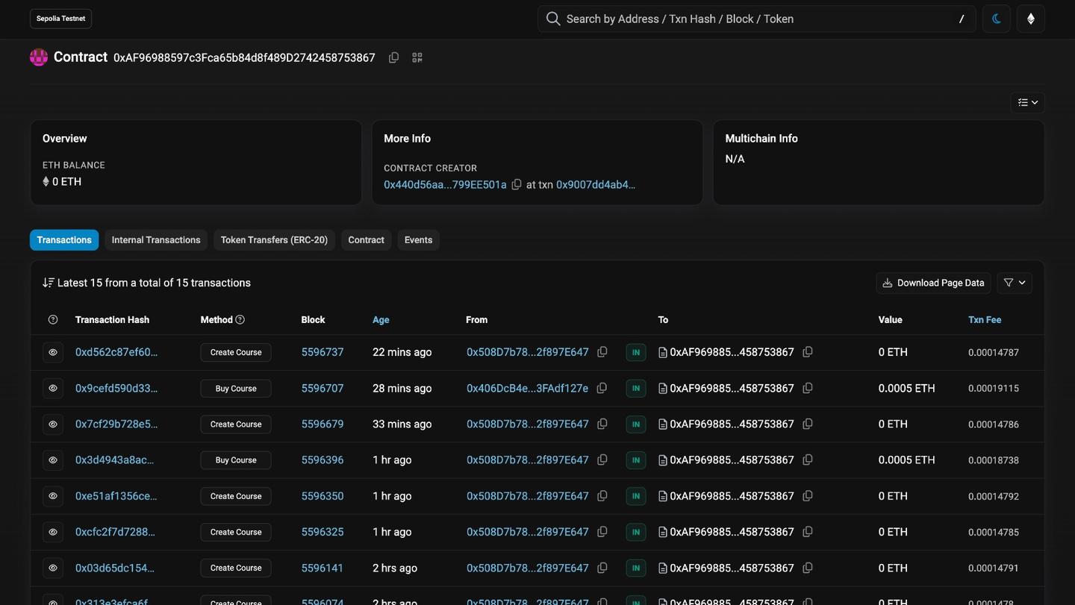Open creation transaction 0x9007dd4ab4 link
1075x605 pixels.
click(596, 184)
